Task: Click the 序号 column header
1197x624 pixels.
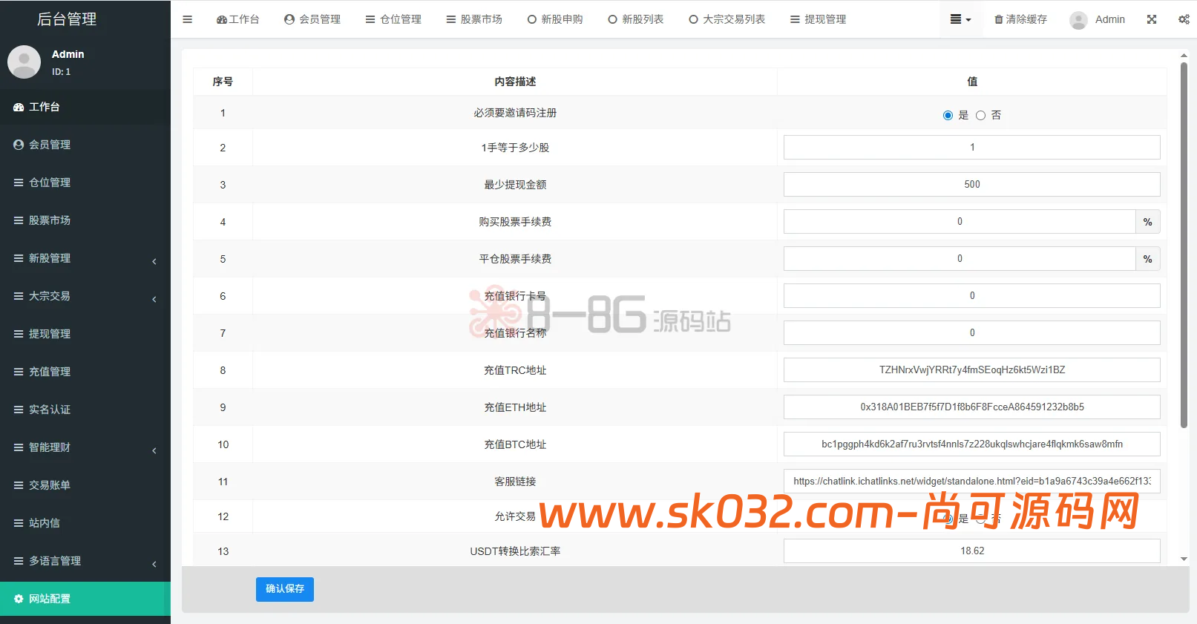Action: pos(223,82)
